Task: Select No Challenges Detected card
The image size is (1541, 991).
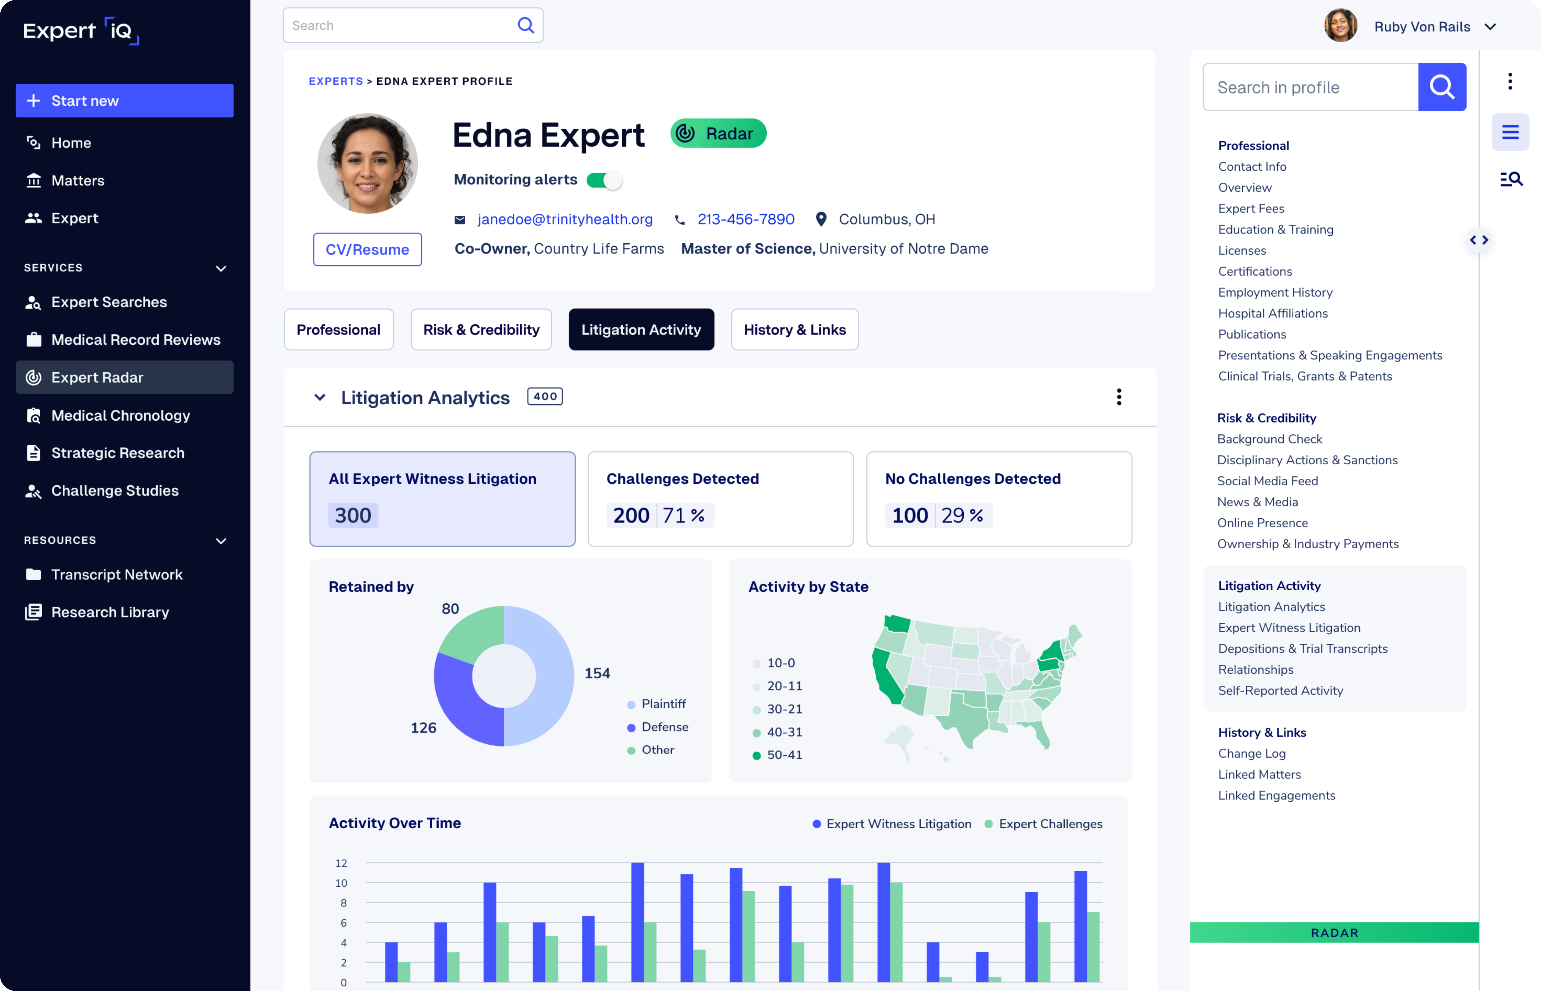Action: click(999, 499)
